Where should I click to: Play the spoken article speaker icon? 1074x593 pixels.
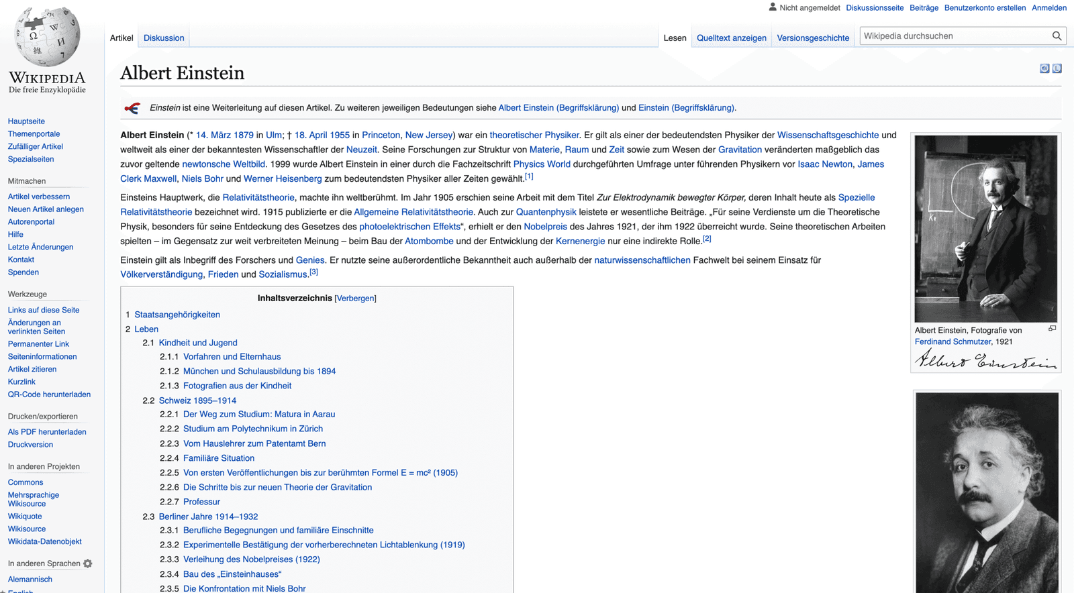click(x=1044, y=68)
